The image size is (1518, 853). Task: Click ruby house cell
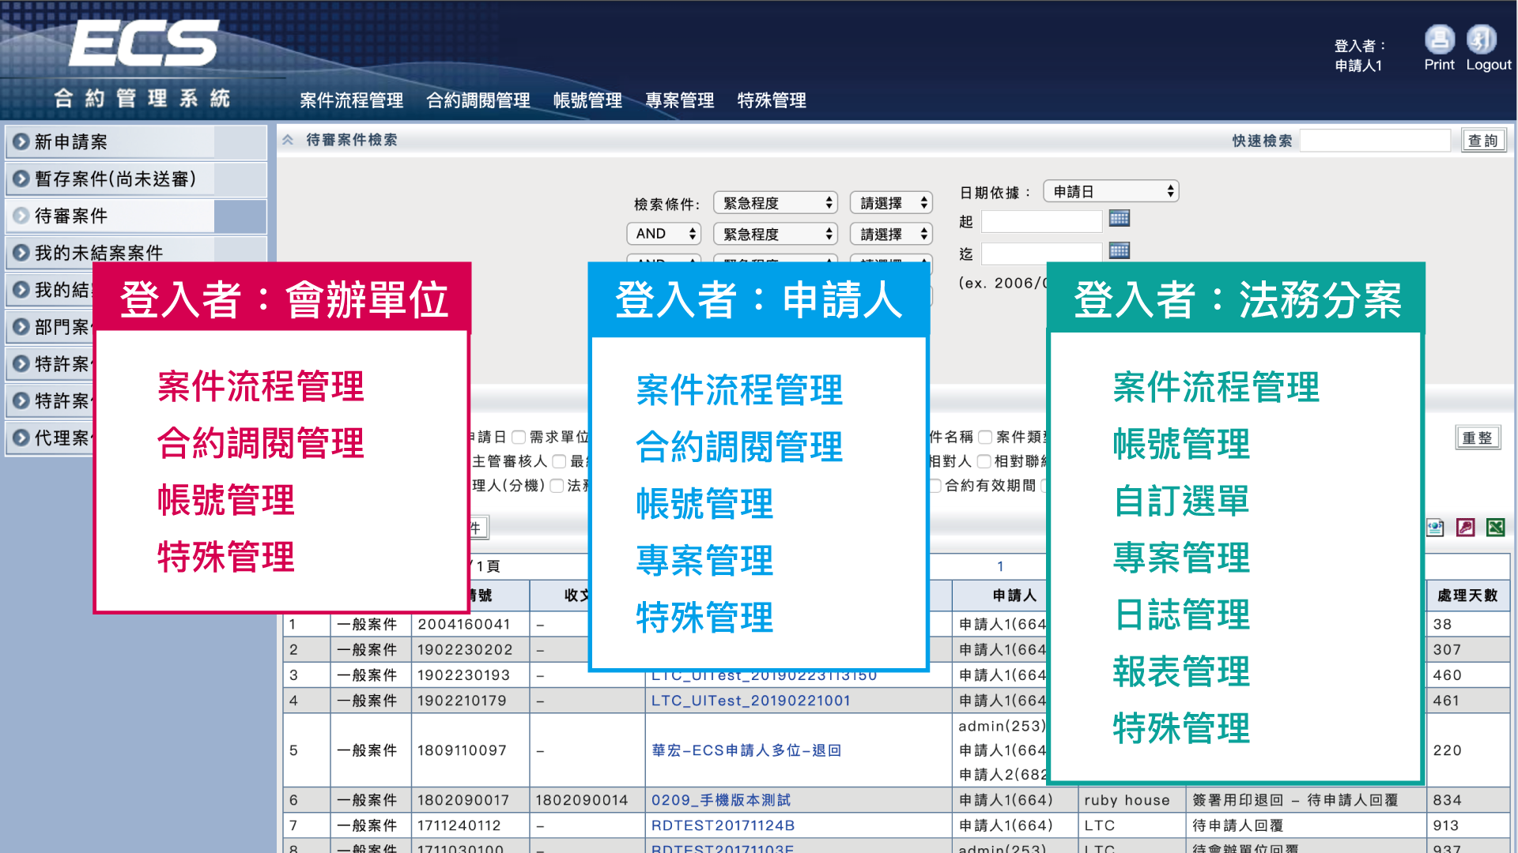coord(1127,800)
